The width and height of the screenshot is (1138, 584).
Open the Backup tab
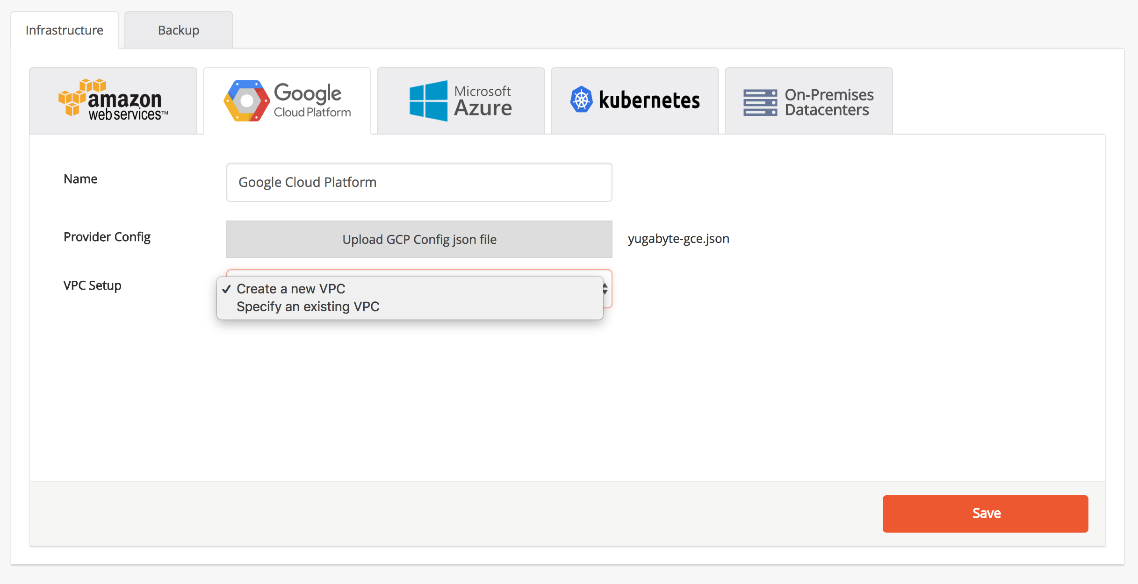(x=179, y=30)
